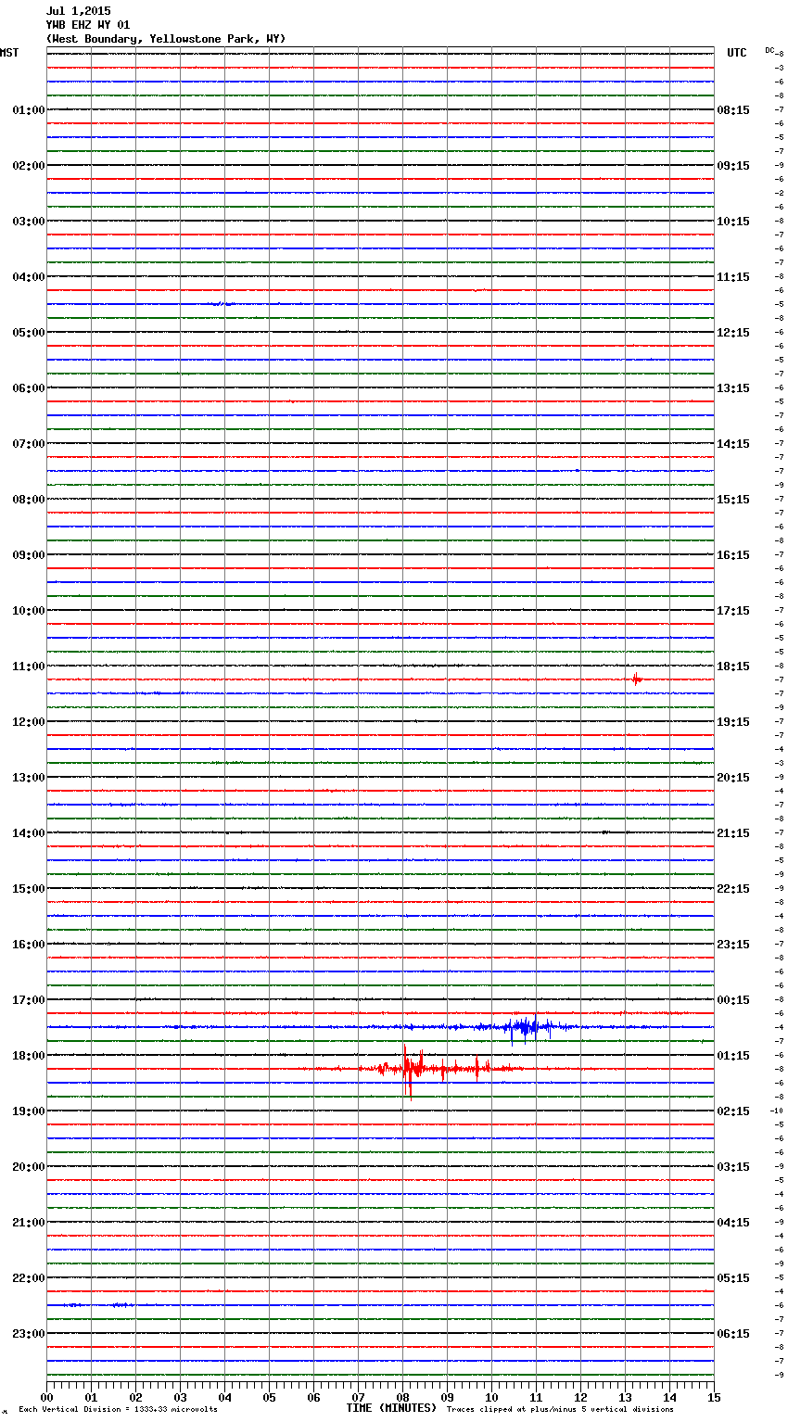Click the Traces clipped at plus/minus 5 note
788x1422 pixels.
[560, 1410]
